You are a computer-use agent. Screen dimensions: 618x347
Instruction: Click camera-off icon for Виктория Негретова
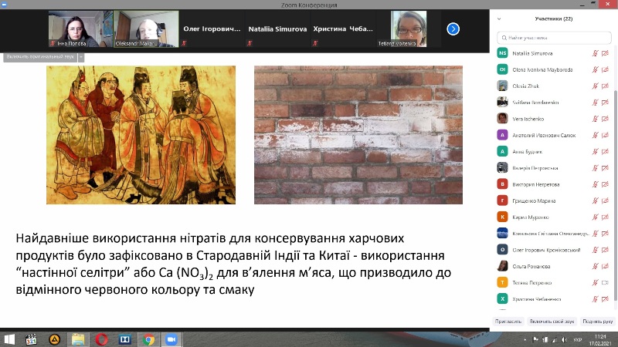tap(605, 184)
